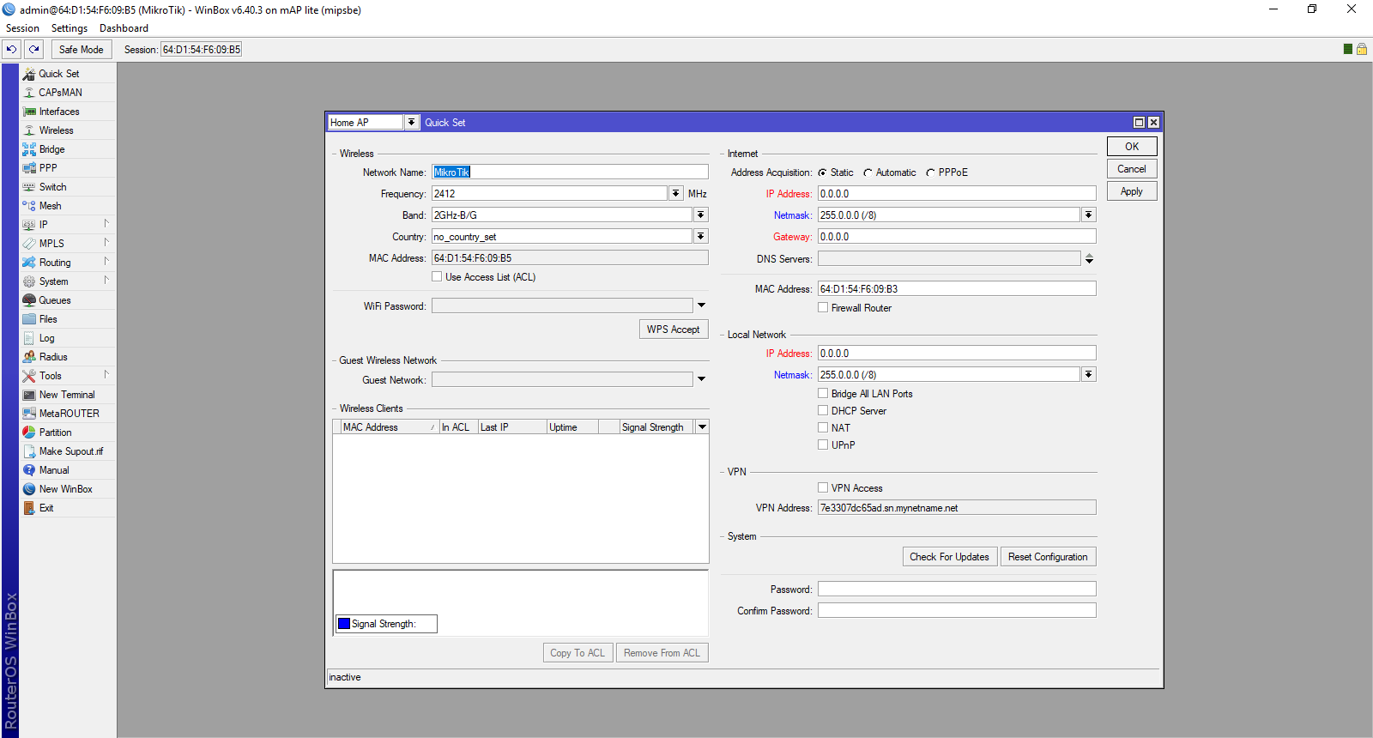Open the Queues sidebar item

tap(68, 300)
